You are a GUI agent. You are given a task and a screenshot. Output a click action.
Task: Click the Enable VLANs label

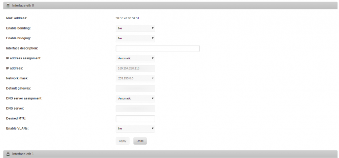(x=18, y=129)
